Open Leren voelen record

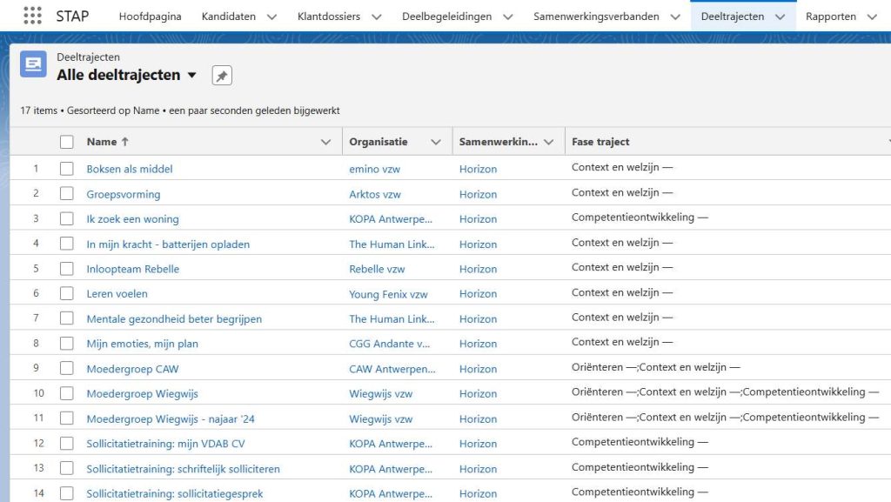click(117, 293)
